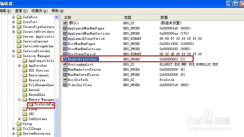Select the ServiceCurrent tree item

pos(36,41)
